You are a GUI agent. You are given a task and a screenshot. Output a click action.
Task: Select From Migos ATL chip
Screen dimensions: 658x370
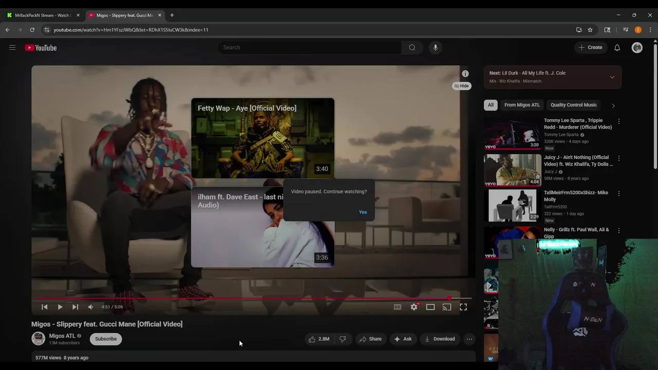522,105
